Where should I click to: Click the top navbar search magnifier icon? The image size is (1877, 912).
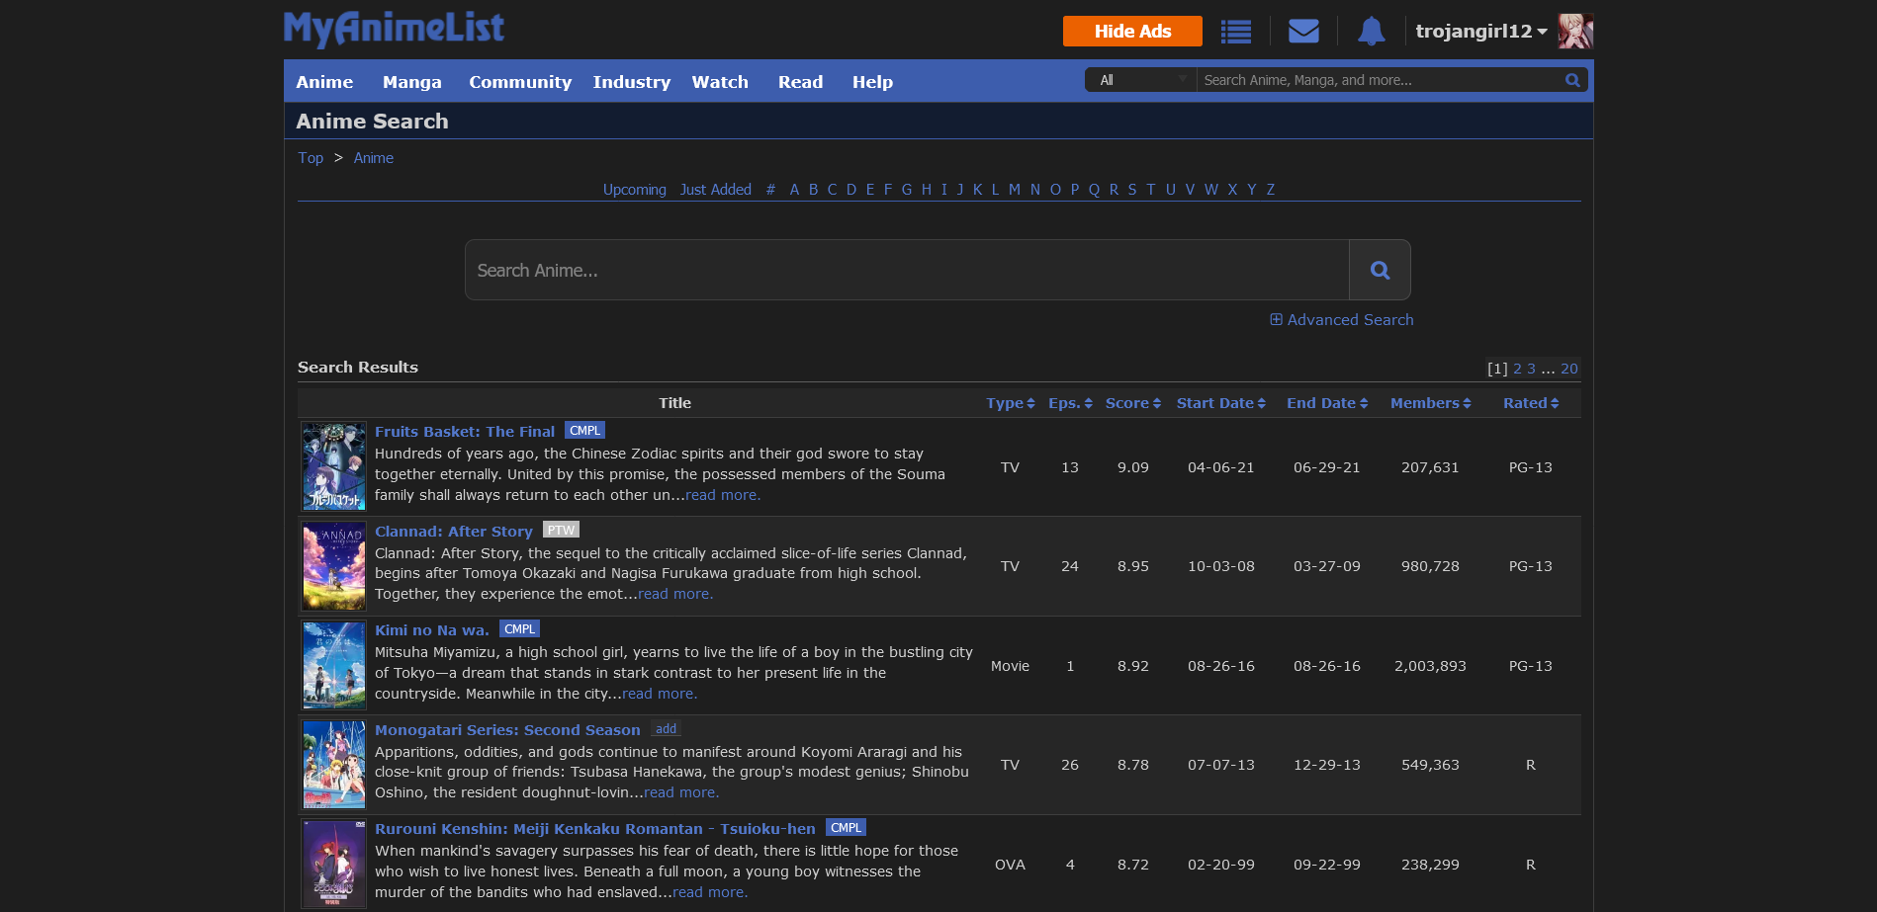coord(1571,80)
